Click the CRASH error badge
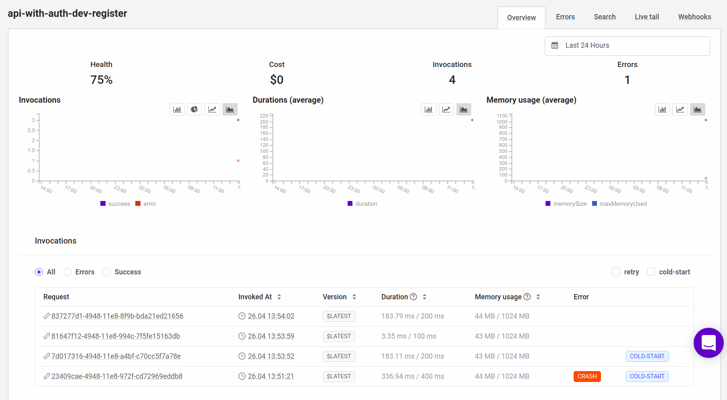 (587, 376)
